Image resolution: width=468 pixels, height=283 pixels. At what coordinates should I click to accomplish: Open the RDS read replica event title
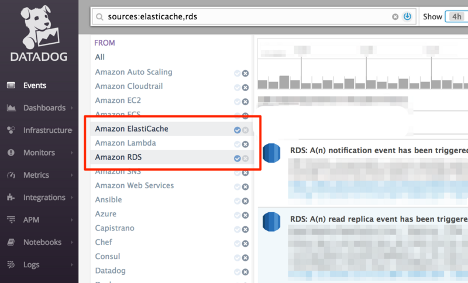[x=379, y=219]
